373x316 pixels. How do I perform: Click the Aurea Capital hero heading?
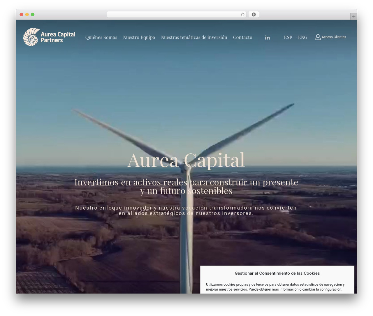(x=186, y=160)
